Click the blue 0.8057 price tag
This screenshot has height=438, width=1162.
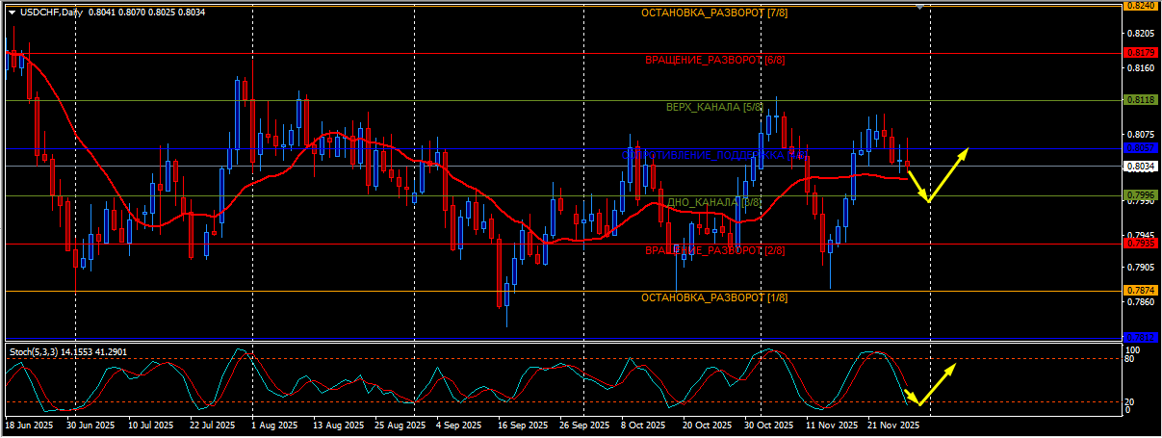point(1141,148)
